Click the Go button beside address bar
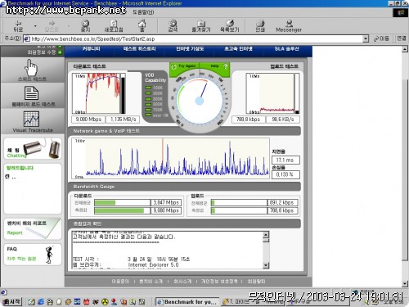The width and height of the screenshot is (409, 307). click(381, 38)
